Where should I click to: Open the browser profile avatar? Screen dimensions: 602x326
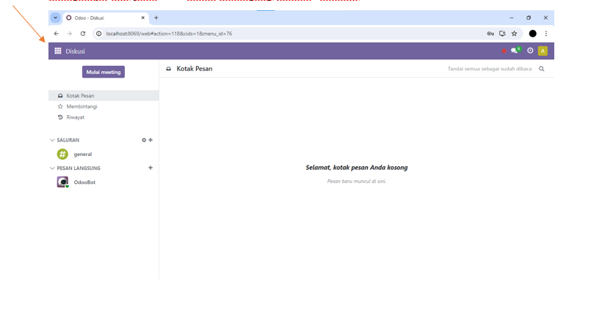pyautogui.click(x=532, y=34)
